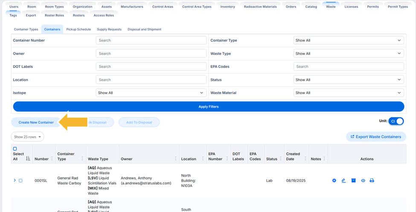The width and height of the screenshot is (416, 212).
Task: Switch to the Users tab
Action: tap(14, 7)
